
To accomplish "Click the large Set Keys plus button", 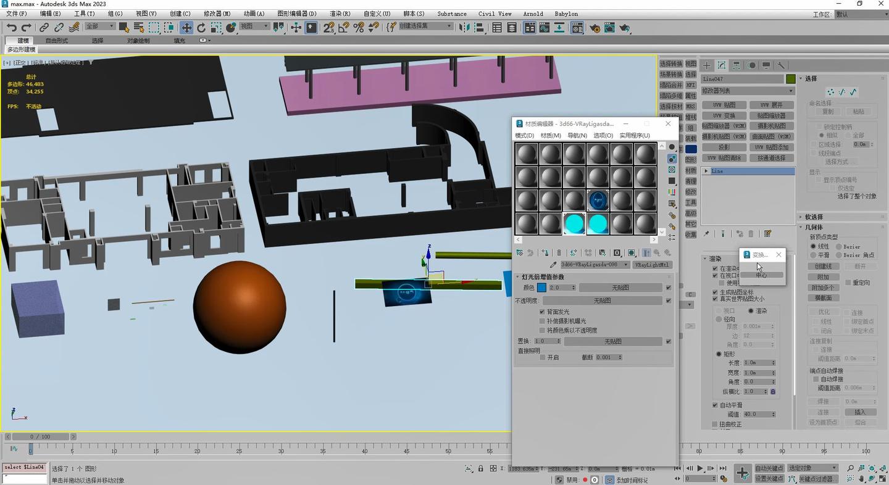I will [x=742, y=473].
